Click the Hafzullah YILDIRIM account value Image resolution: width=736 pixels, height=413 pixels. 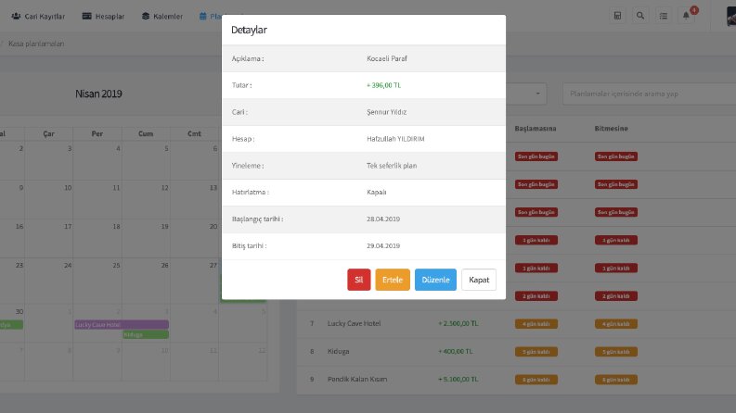click(x=395, y=139)
